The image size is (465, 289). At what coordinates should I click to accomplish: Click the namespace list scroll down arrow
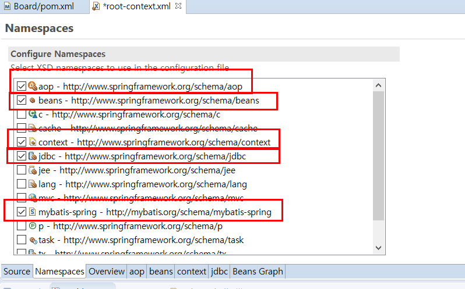tap(378, 248)
